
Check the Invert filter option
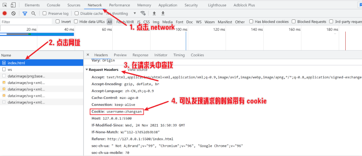click(58, 21)
